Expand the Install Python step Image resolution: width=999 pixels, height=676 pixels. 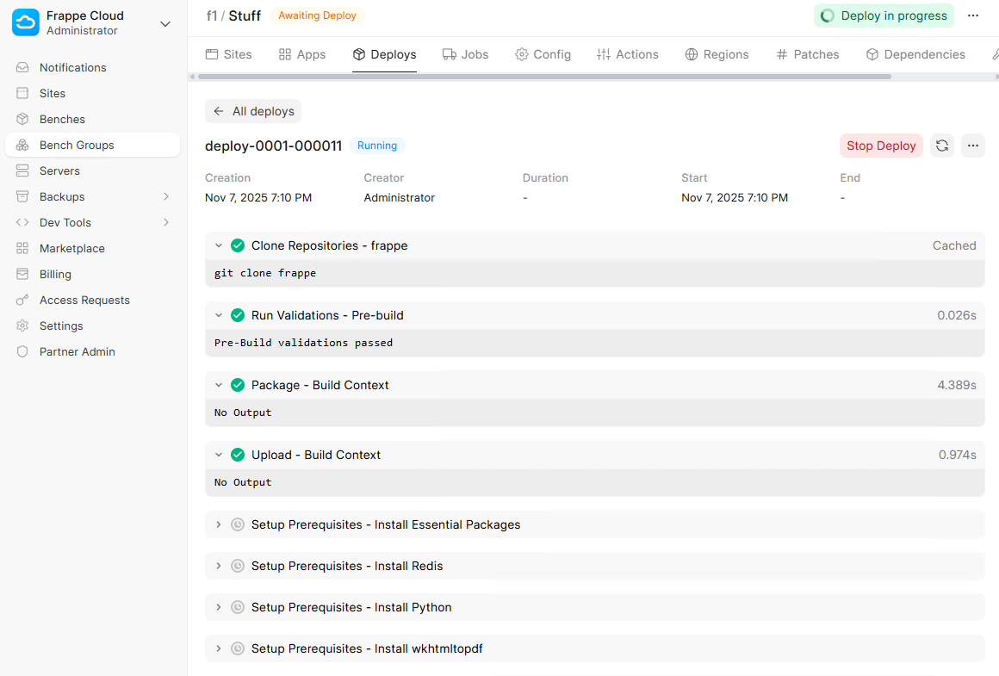219,607
